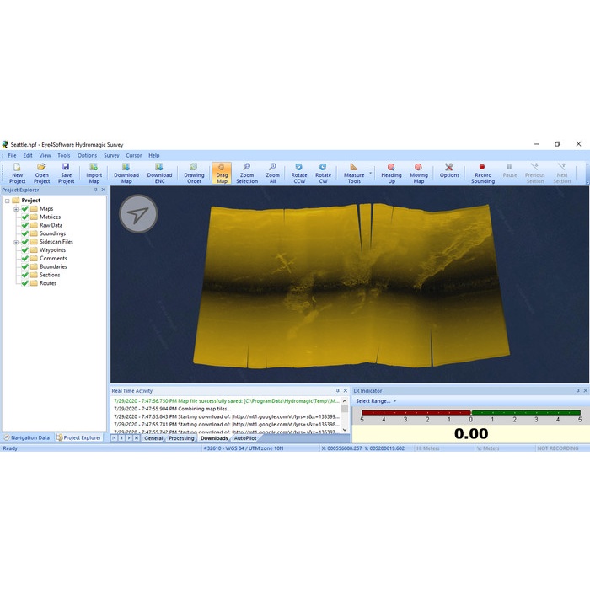Open the Help menu
The width and height of the screenshot is (590, 590).
tap(154, 155)
